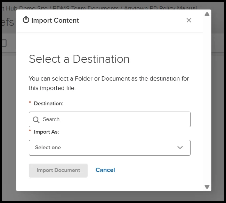This screenshot has width=226, height=203.
Task: Click the red asterisk beside Destination
Action: pyautogui.click(x=30, y=103)
